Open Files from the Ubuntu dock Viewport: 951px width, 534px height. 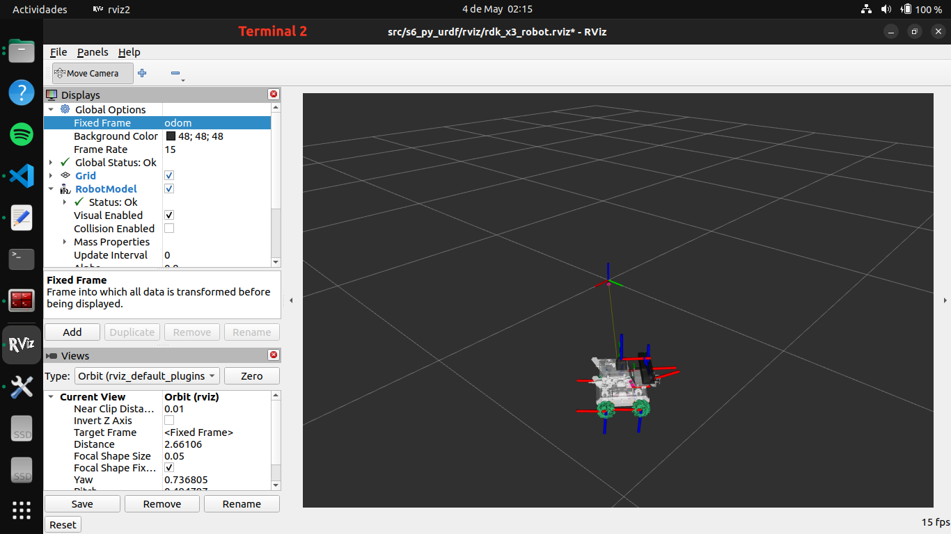pos(22,51)
